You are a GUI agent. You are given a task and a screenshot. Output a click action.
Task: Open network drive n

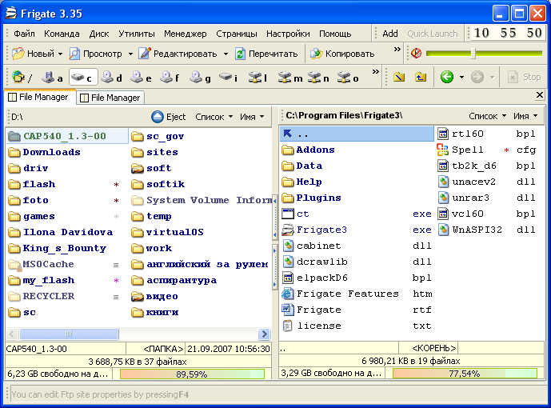coord(319,77)
